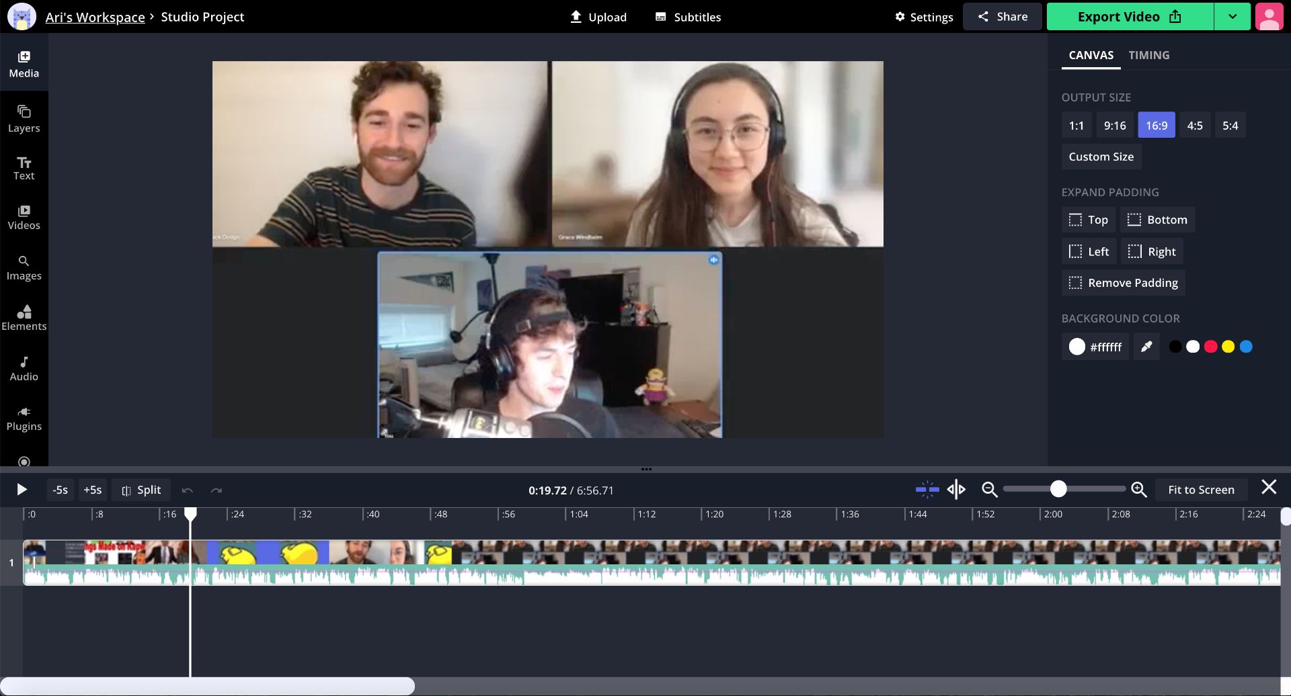
Task: Select 9:16 output size
Action: tap(1115, 125)
